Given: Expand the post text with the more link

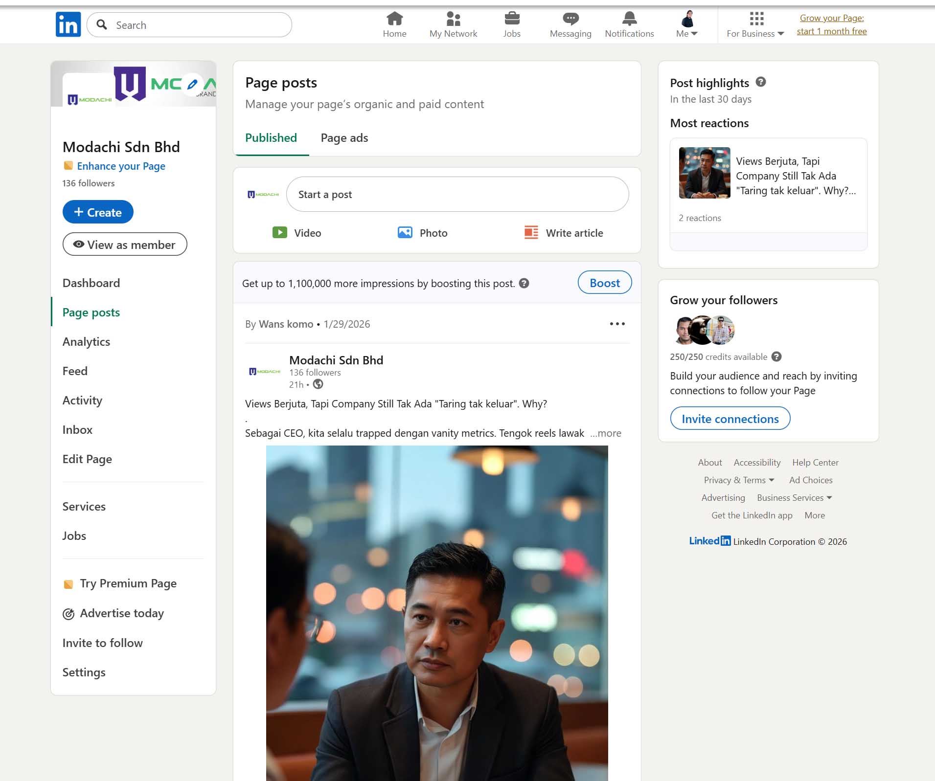Looking at the screenshot, I should point(606,433).
